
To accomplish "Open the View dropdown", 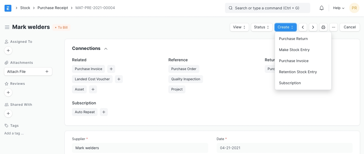I will [239, 27].
